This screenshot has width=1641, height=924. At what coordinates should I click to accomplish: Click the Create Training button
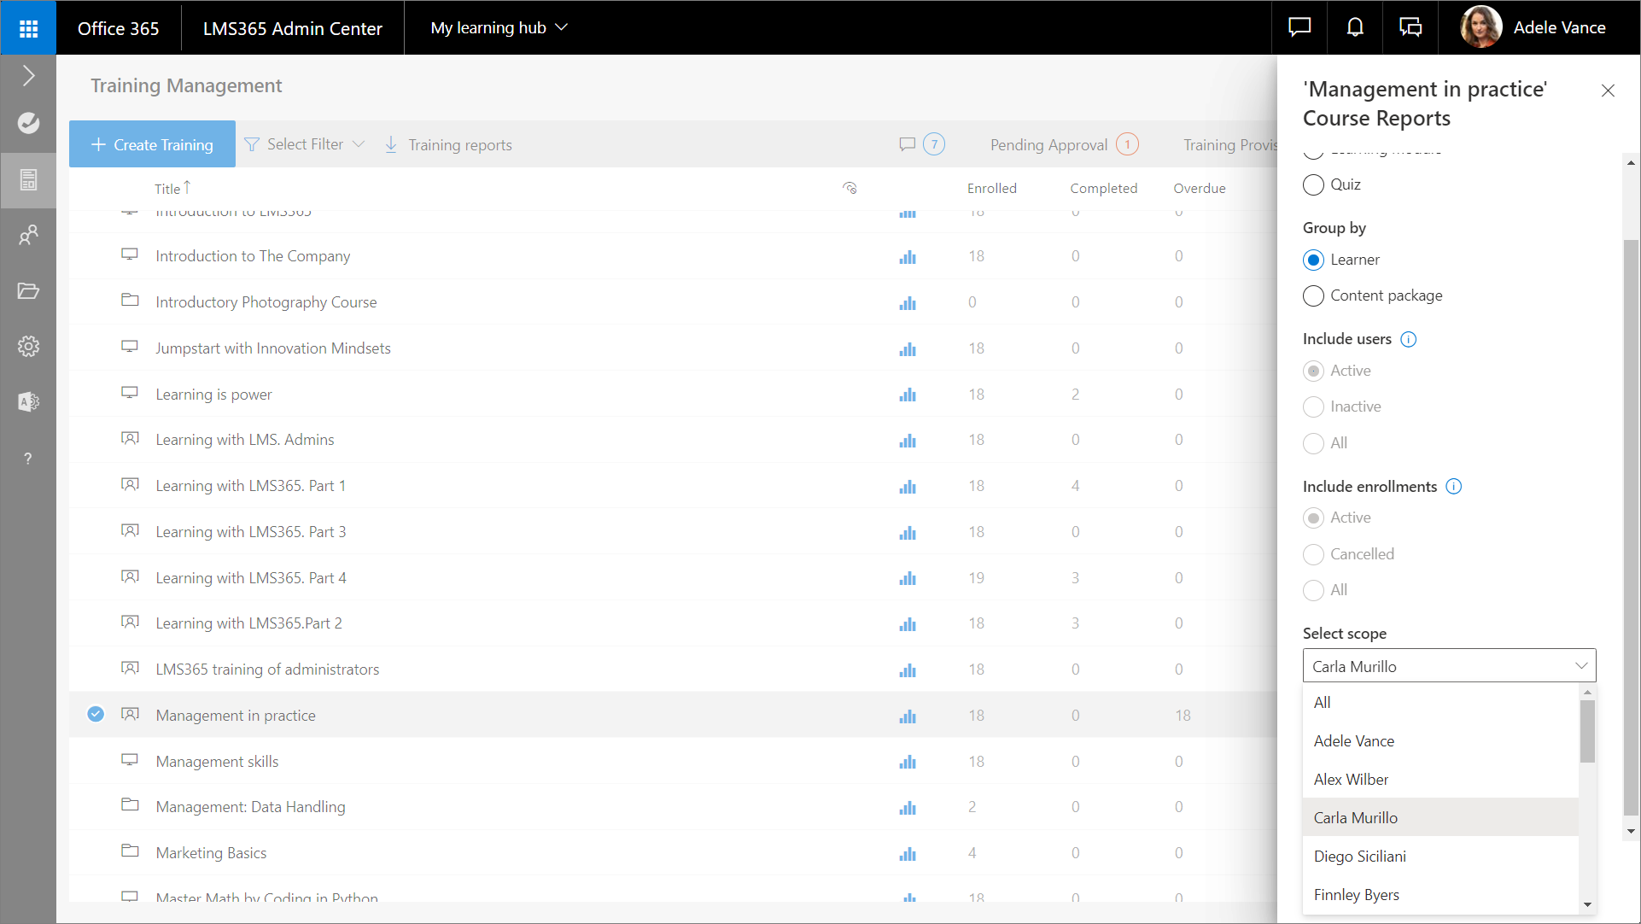[x=152, y=144]
